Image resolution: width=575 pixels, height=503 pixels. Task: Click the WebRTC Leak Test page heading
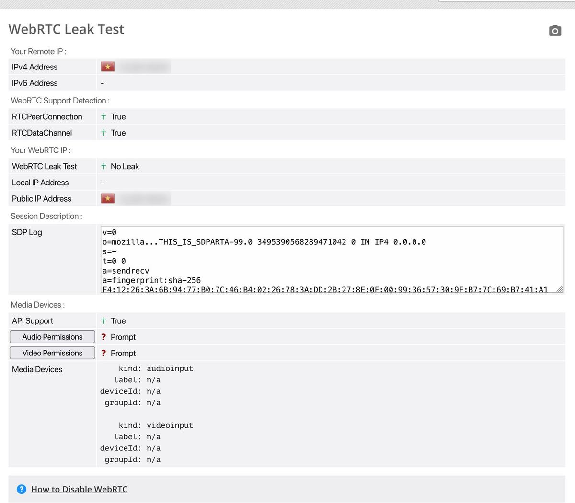66,29
